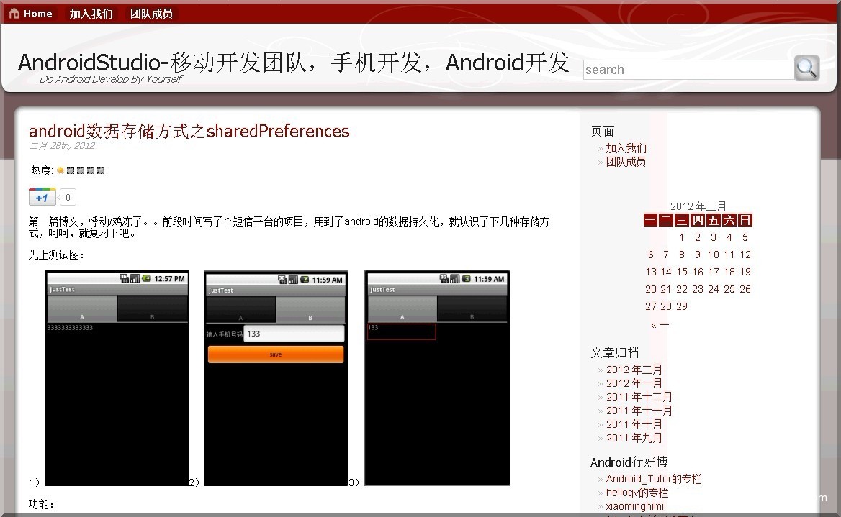Open hellogv的专栏 blog link

(637, 493)
